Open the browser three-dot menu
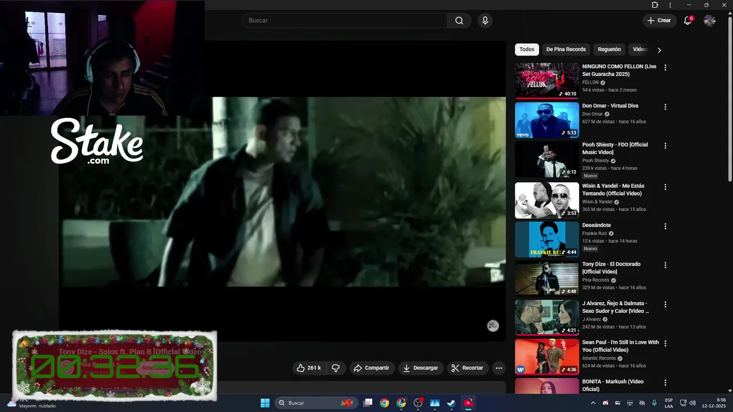The width and height of the screenshot is (733, 412). pos(670,5)
